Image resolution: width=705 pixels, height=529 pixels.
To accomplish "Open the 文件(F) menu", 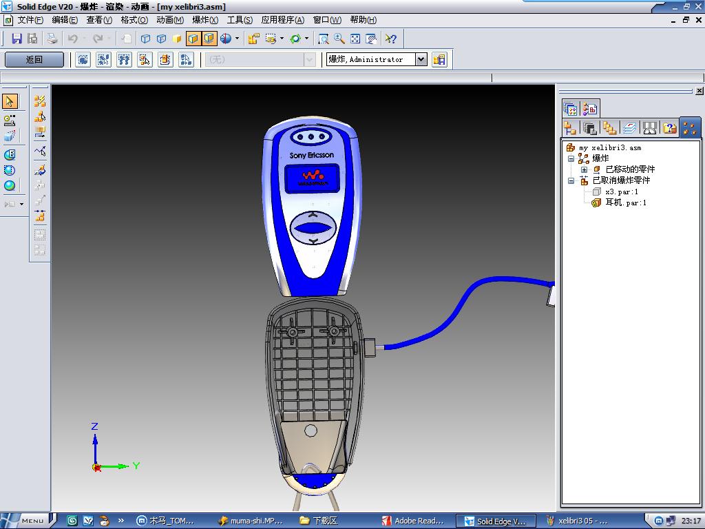I will [x=30, y=20].
